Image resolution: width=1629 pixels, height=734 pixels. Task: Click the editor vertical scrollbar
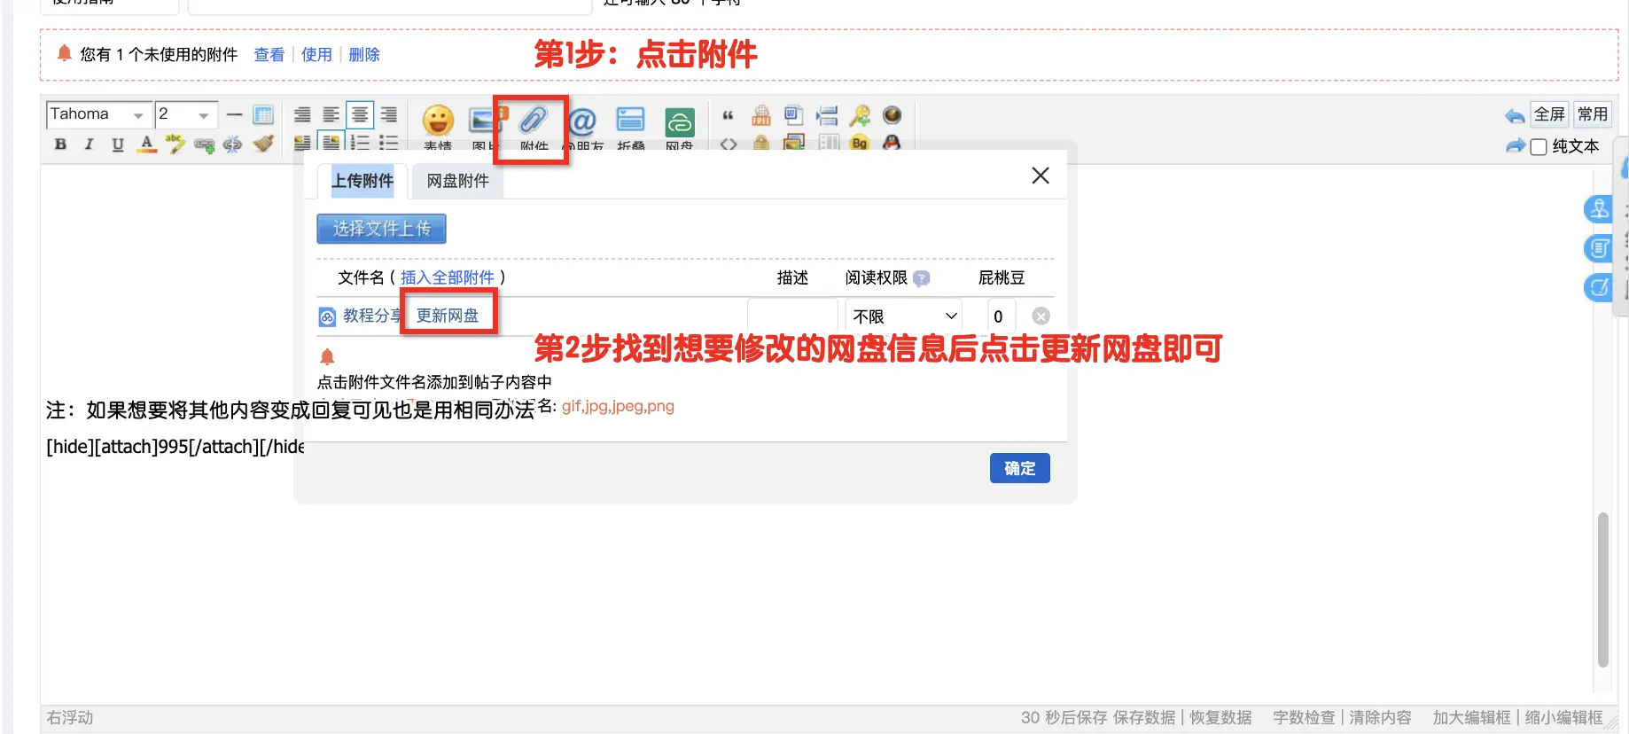click(1602, 590)
